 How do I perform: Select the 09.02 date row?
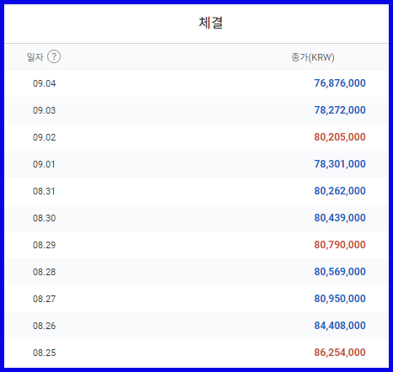[x=196, y=137]
